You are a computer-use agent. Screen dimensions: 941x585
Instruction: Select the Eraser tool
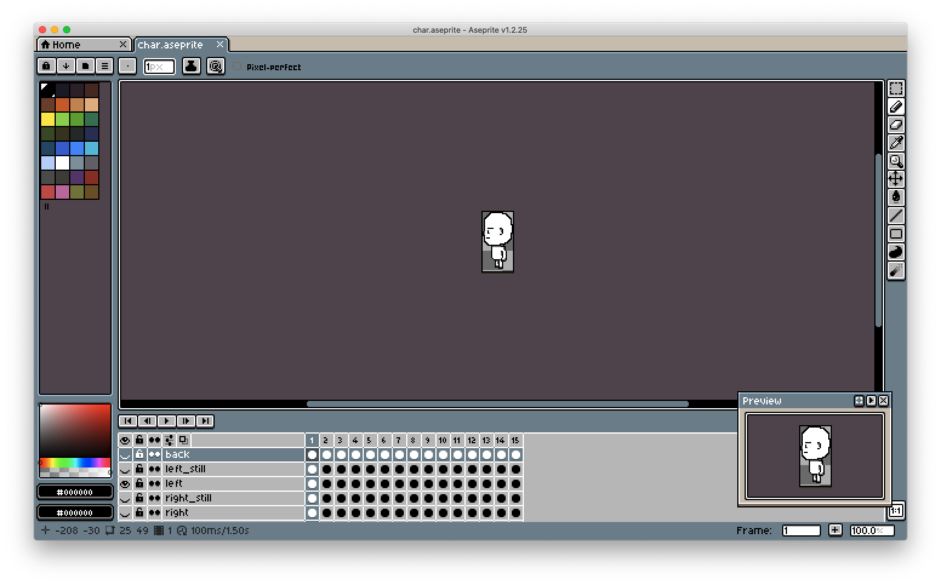coord(896,125)
